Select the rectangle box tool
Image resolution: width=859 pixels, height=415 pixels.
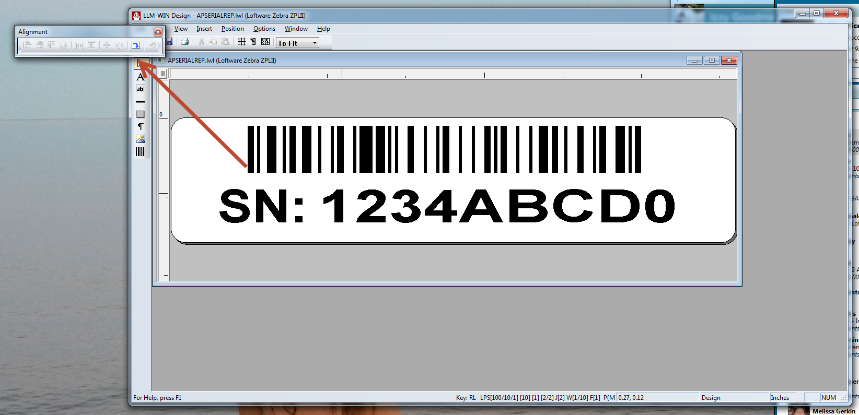[x=140, y=114]
